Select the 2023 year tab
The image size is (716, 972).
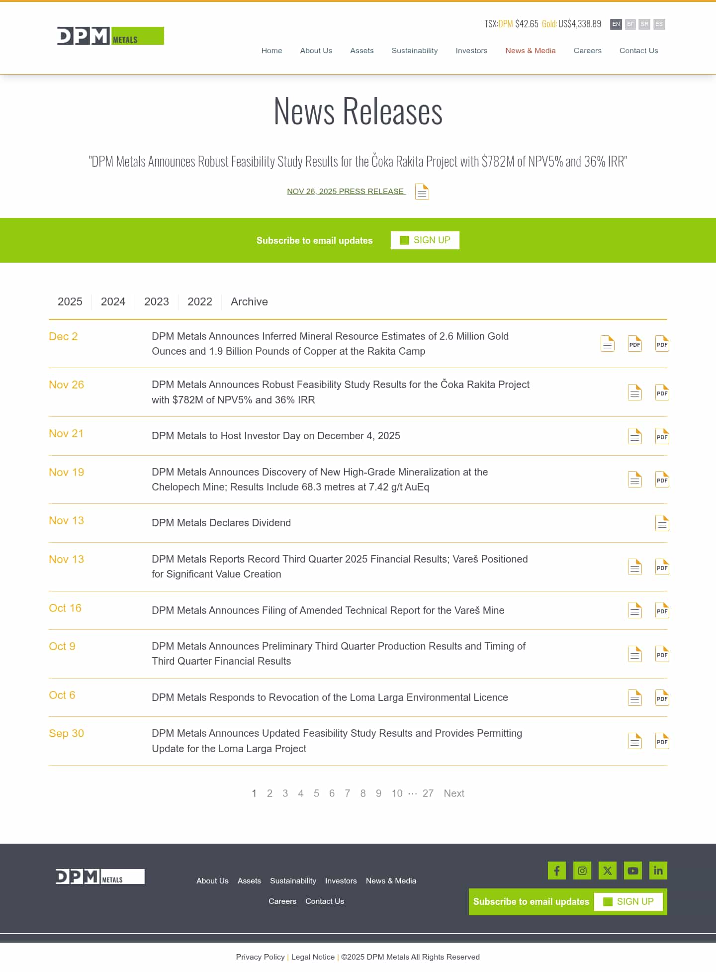click(x=157, y=301)
